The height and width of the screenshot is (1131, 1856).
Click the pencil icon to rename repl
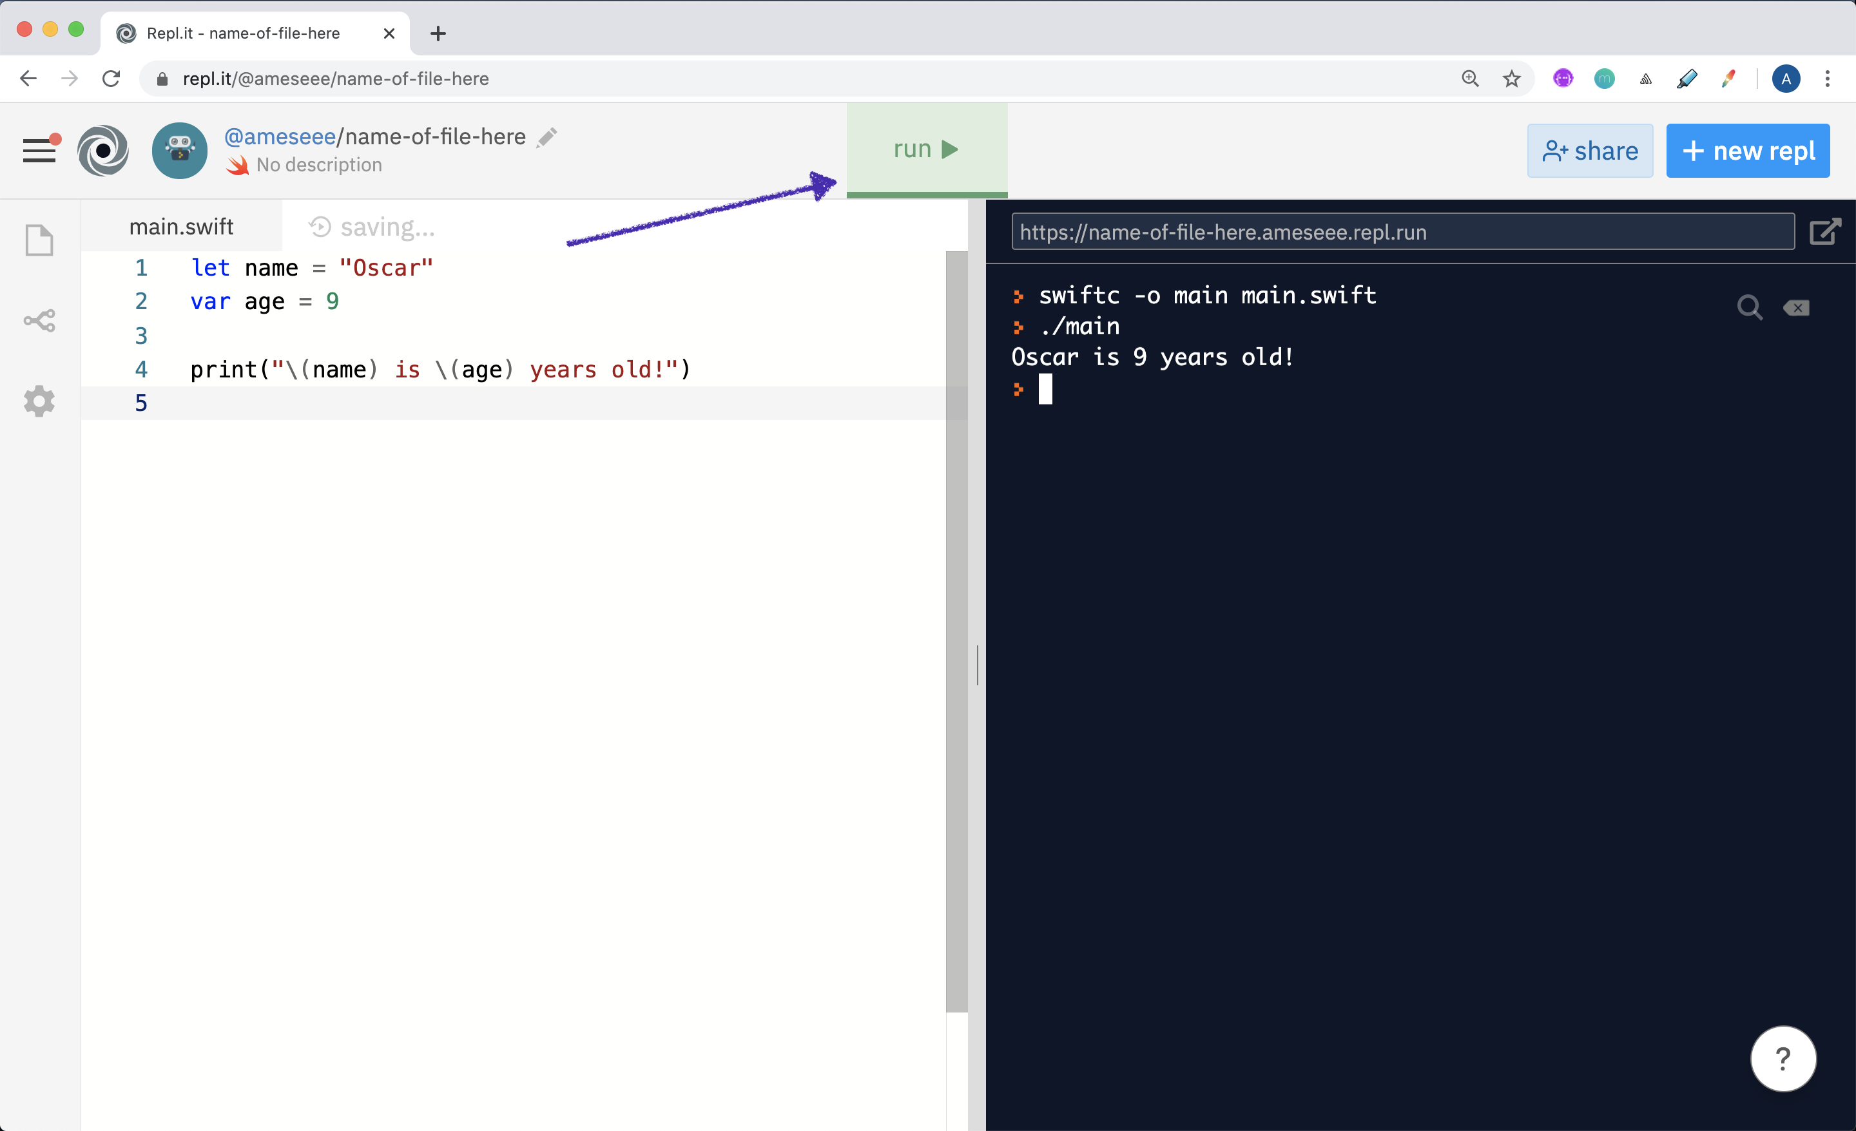point(547,138)
